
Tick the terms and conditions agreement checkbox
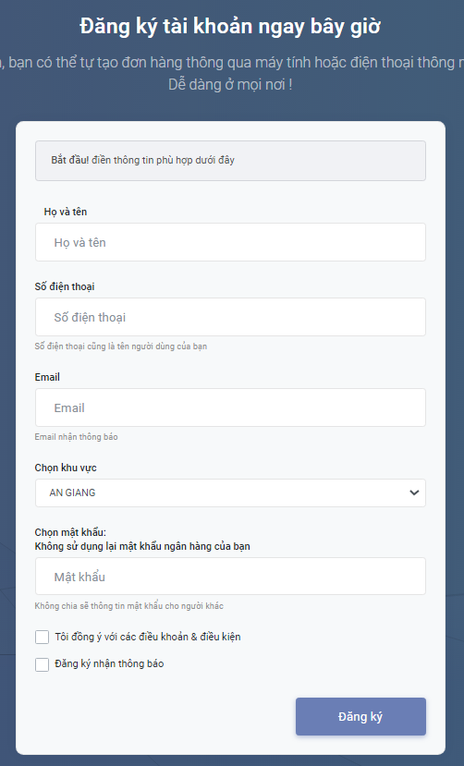point(42,637)
